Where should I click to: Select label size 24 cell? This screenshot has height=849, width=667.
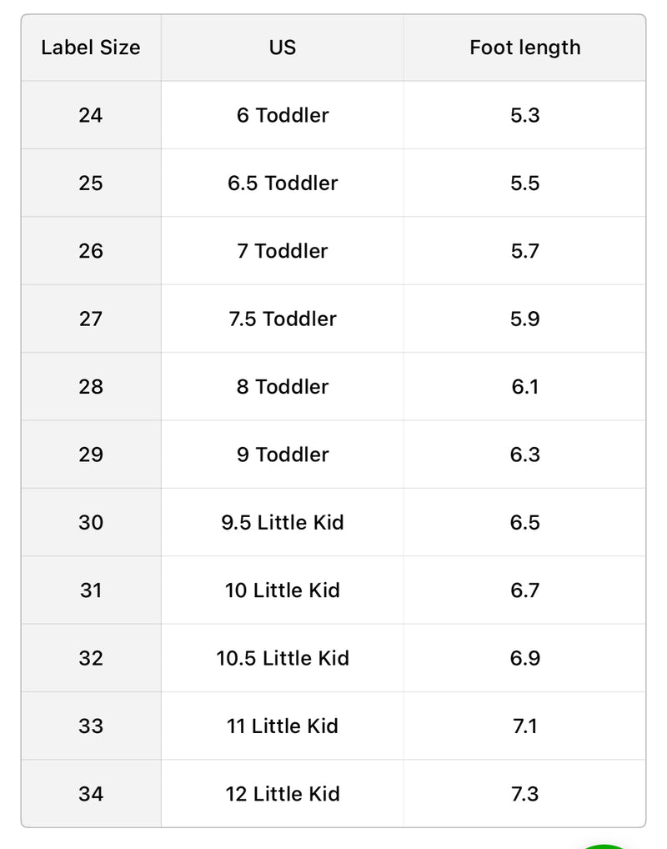[91, 115]
